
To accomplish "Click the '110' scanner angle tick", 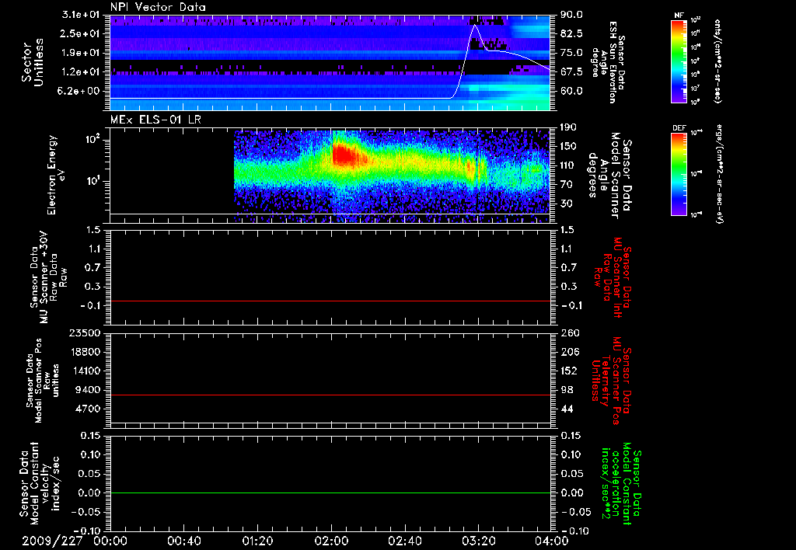I will pos(568,165).
